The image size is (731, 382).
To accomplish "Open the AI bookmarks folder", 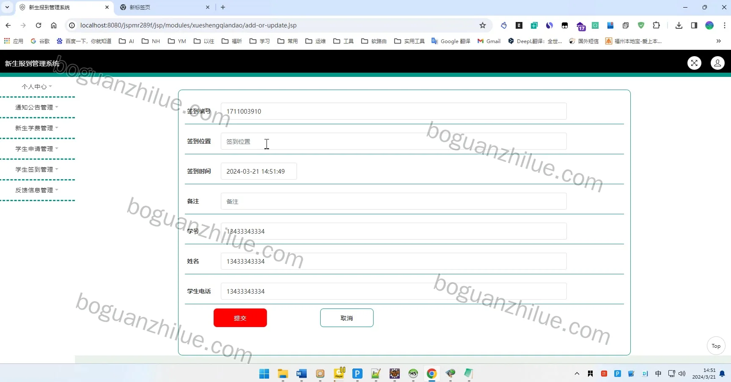I will pos(126,41).
